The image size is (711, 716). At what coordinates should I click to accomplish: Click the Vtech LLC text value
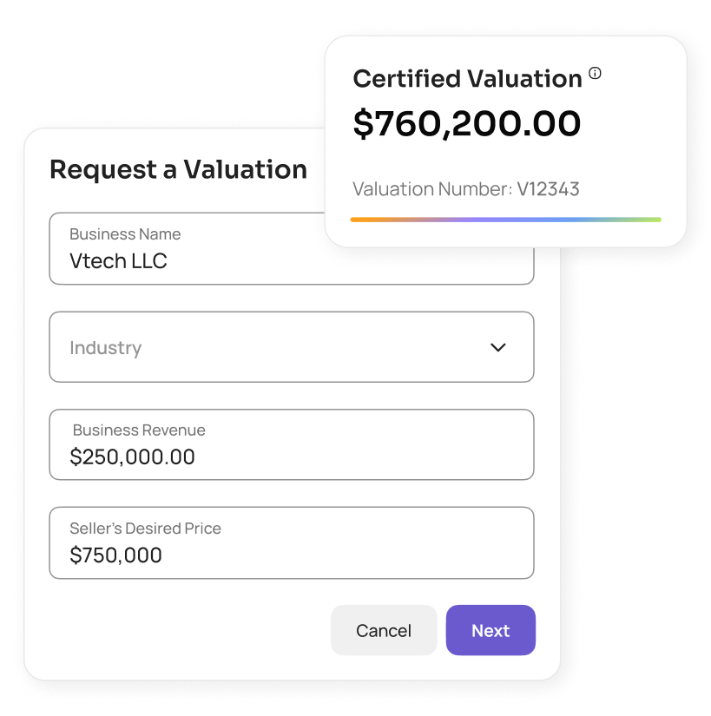tap(118, 261)
